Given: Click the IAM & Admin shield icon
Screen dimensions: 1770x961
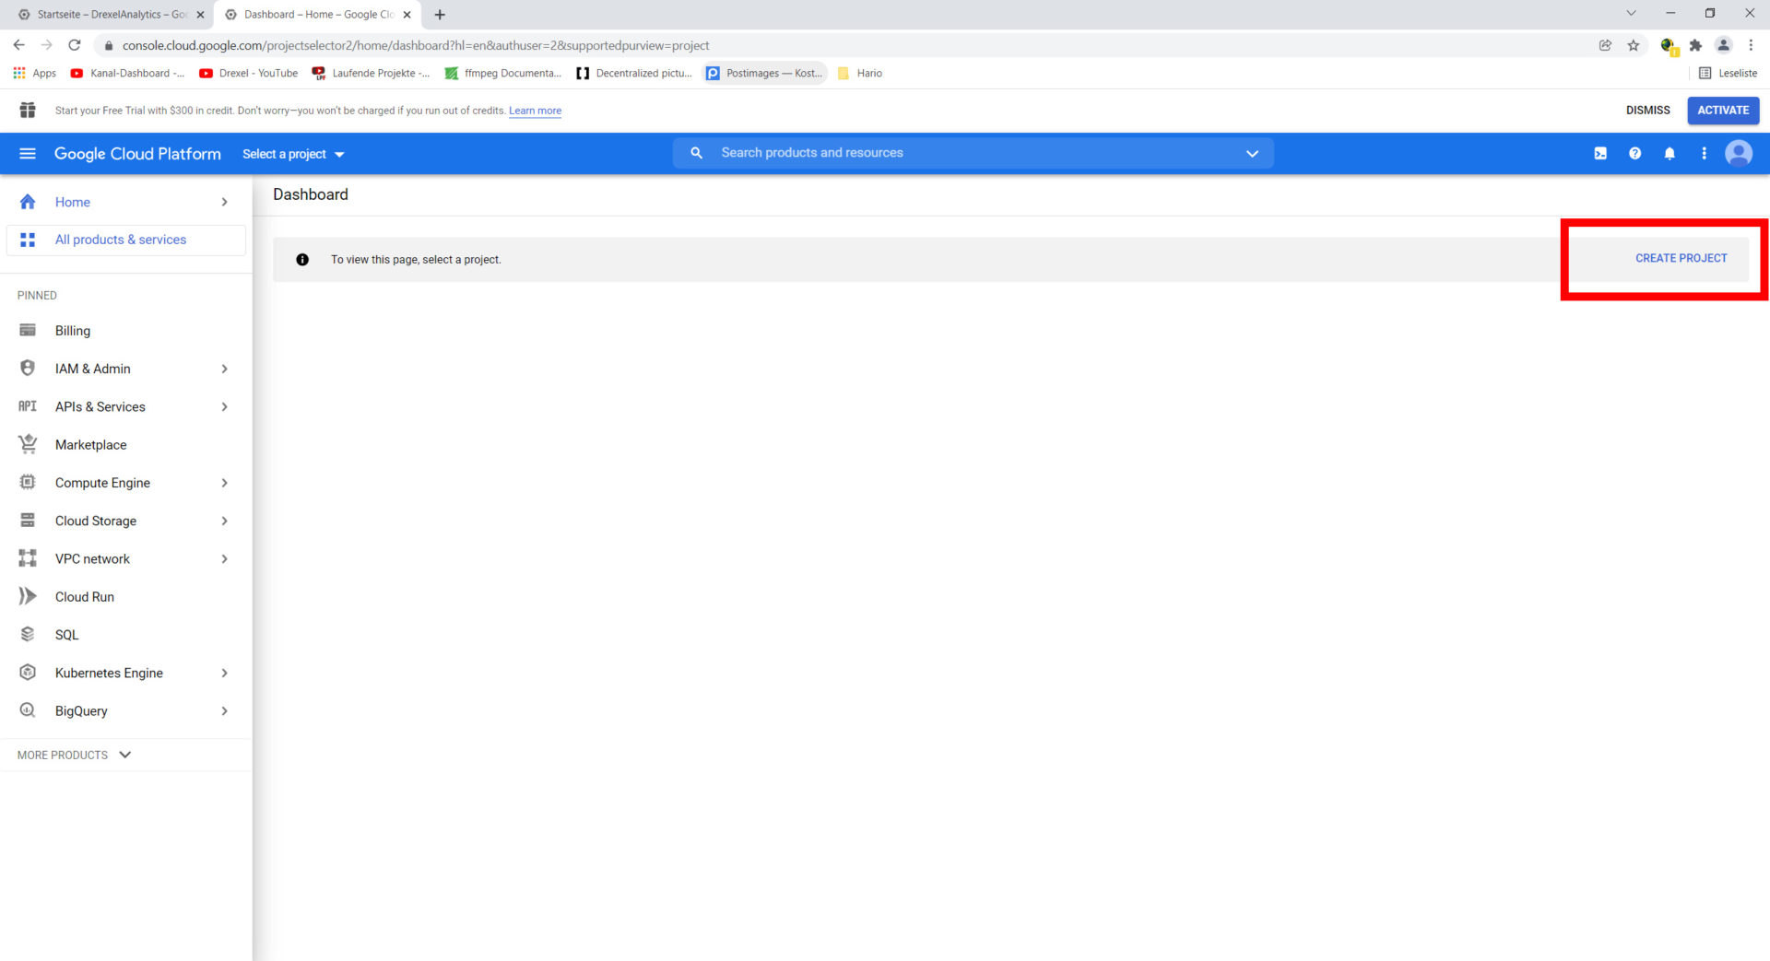Looking at the screenshot, I should point(28,368).
